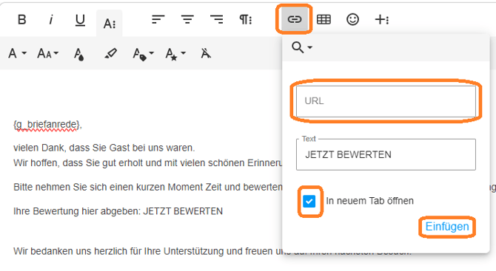Clear text formatting
Screen dimensions: 496x271
(206, 53)
